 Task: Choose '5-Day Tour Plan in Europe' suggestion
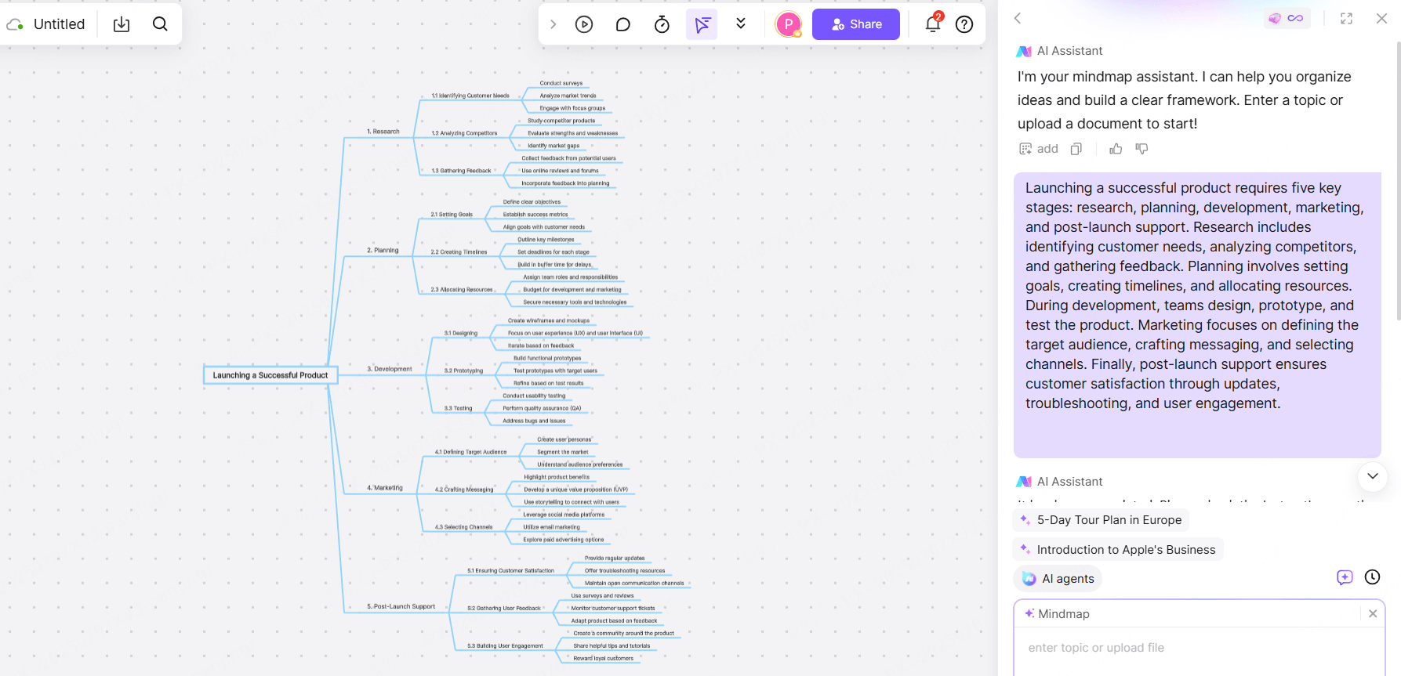point(1102,520)
